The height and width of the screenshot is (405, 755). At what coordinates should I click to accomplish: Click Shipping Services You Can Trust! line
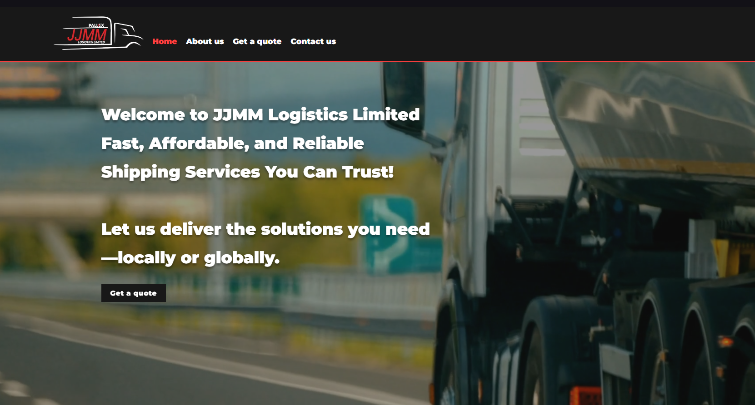[247, 172]
